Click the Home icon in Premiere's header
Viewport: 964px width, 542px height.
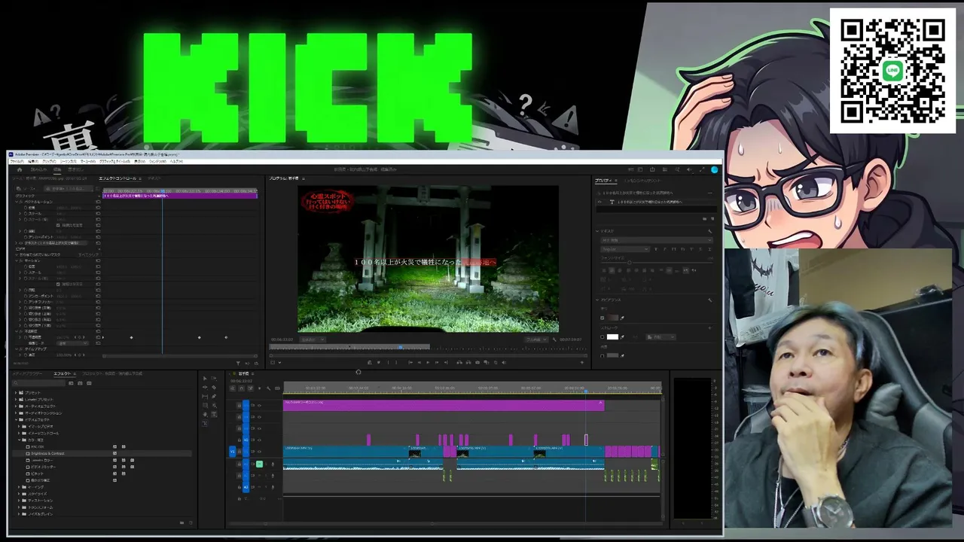click(20, 169)
